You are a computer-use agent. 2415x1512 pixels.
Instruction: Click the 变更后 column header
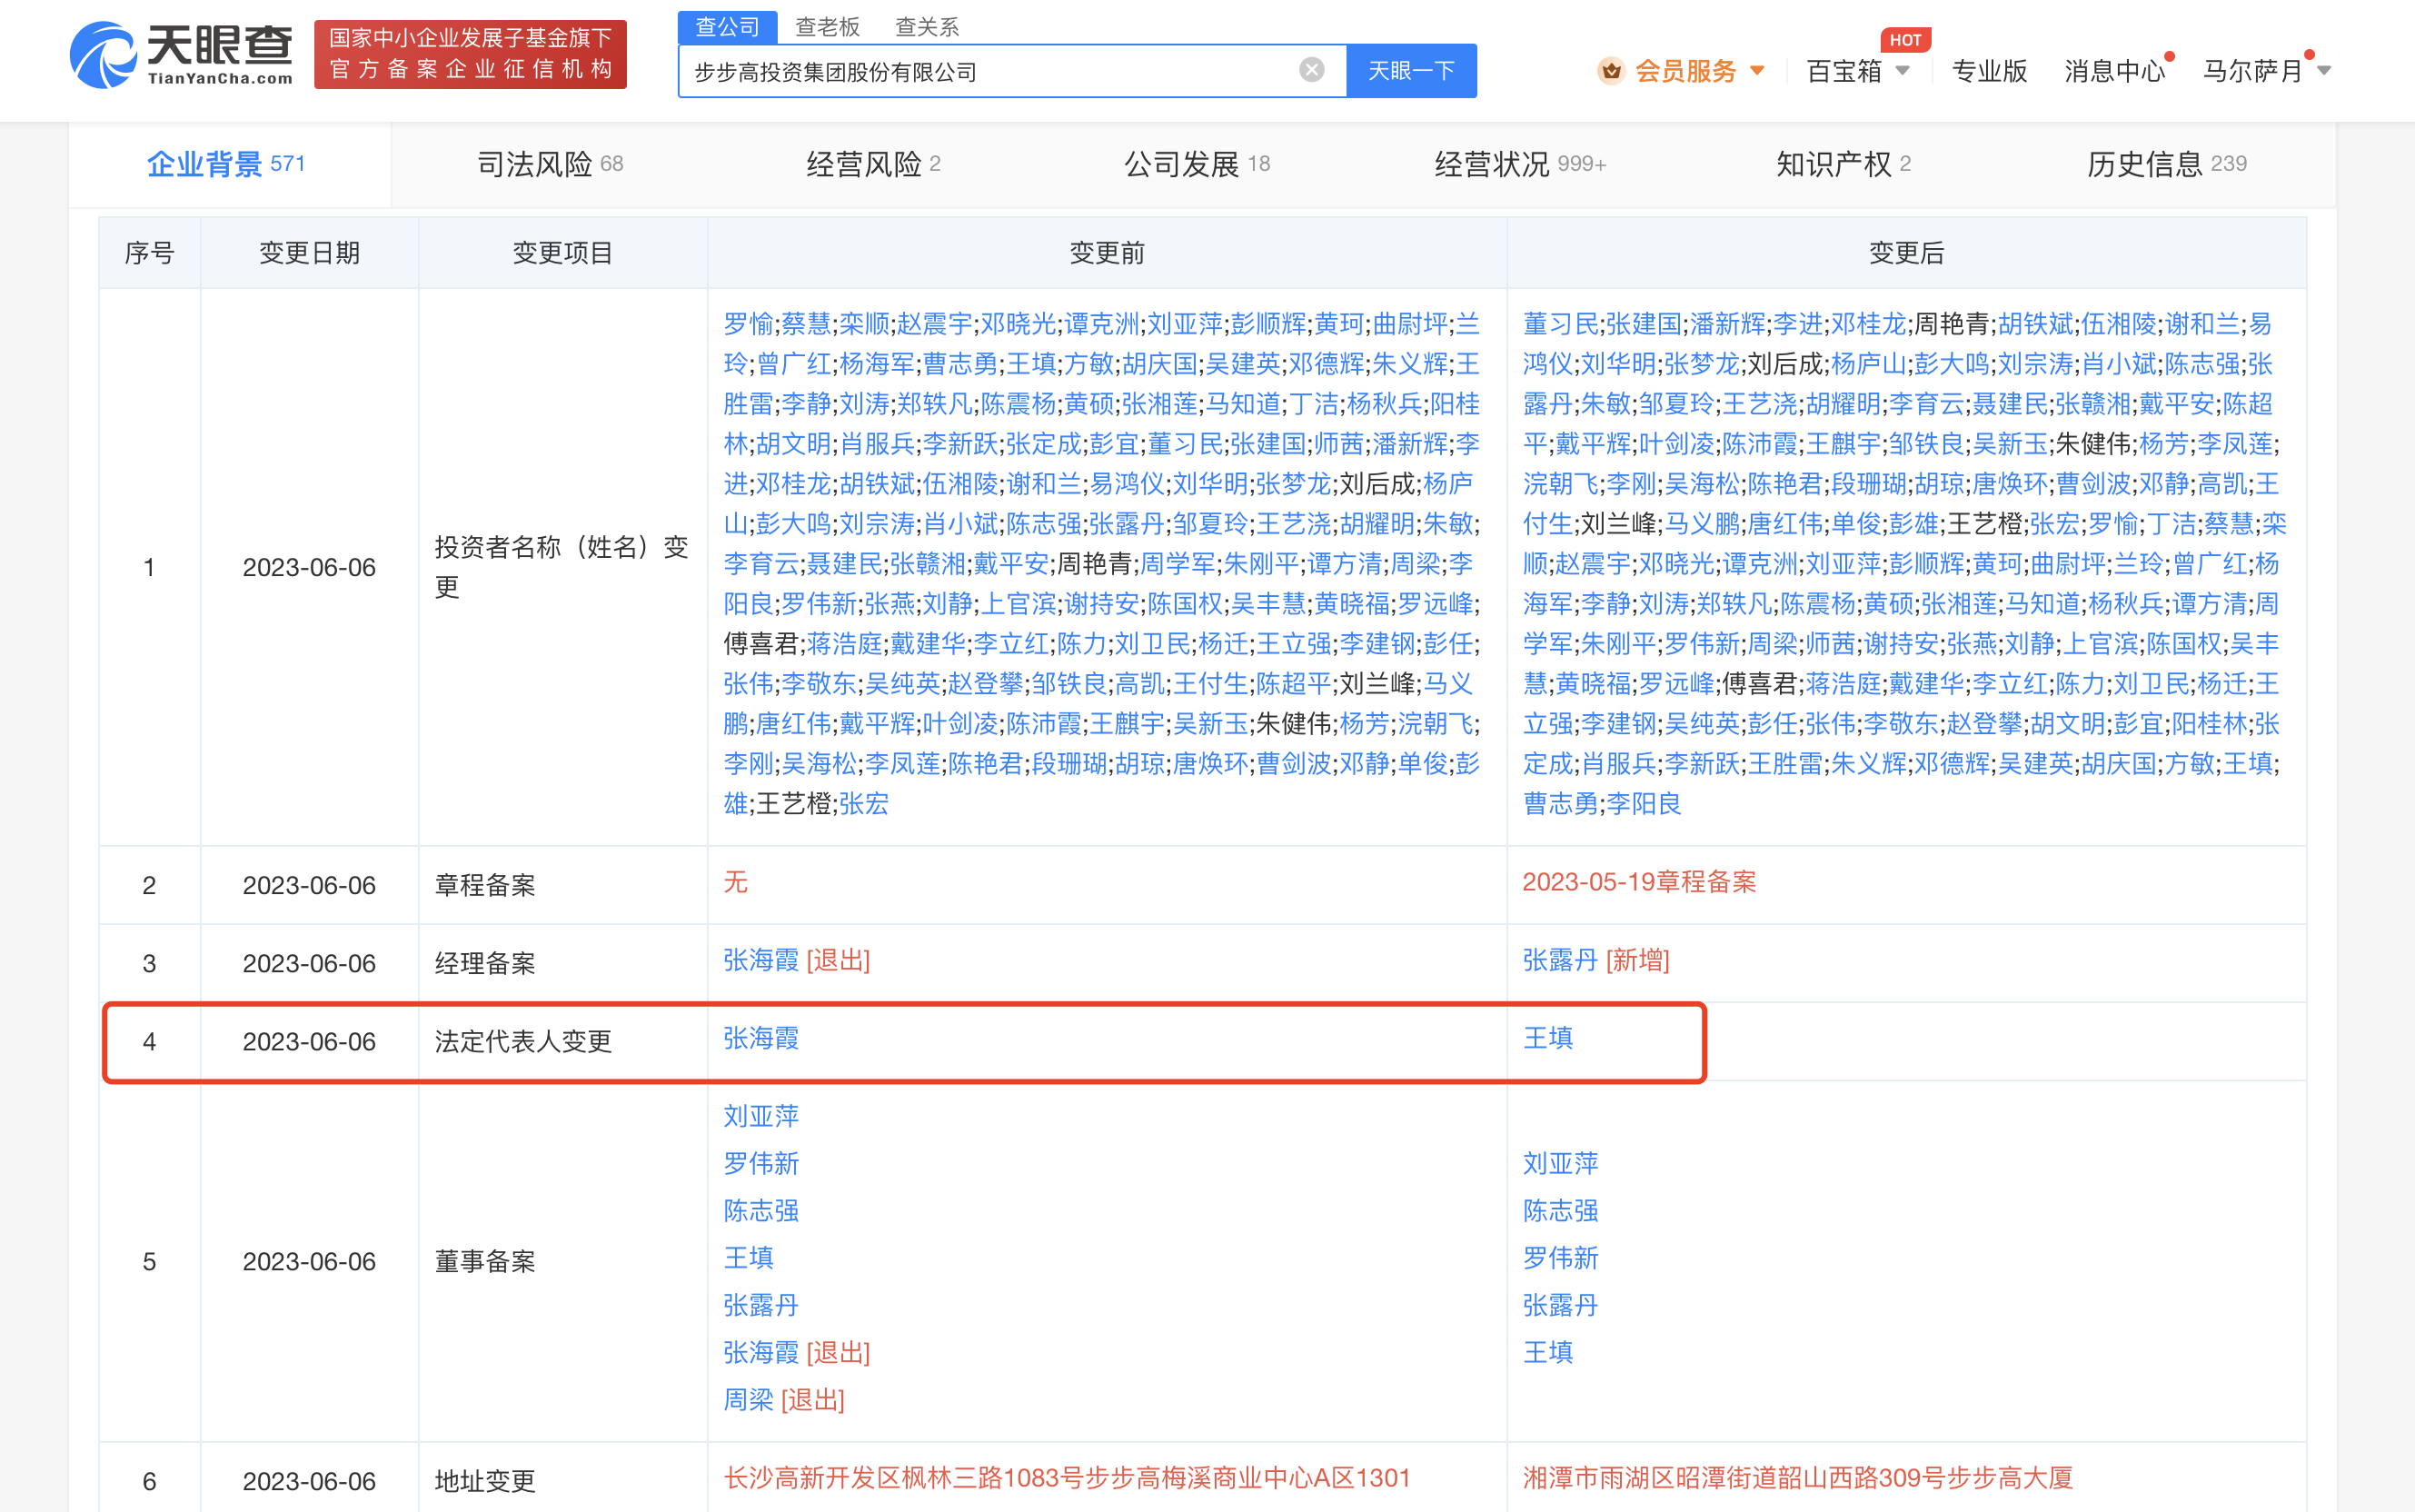[1907, 253]
